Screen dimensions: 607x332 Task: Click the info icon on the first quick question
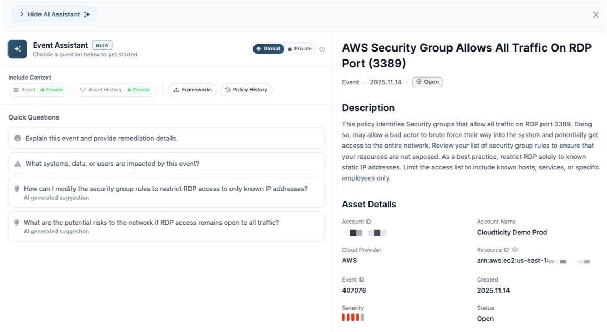17,138
